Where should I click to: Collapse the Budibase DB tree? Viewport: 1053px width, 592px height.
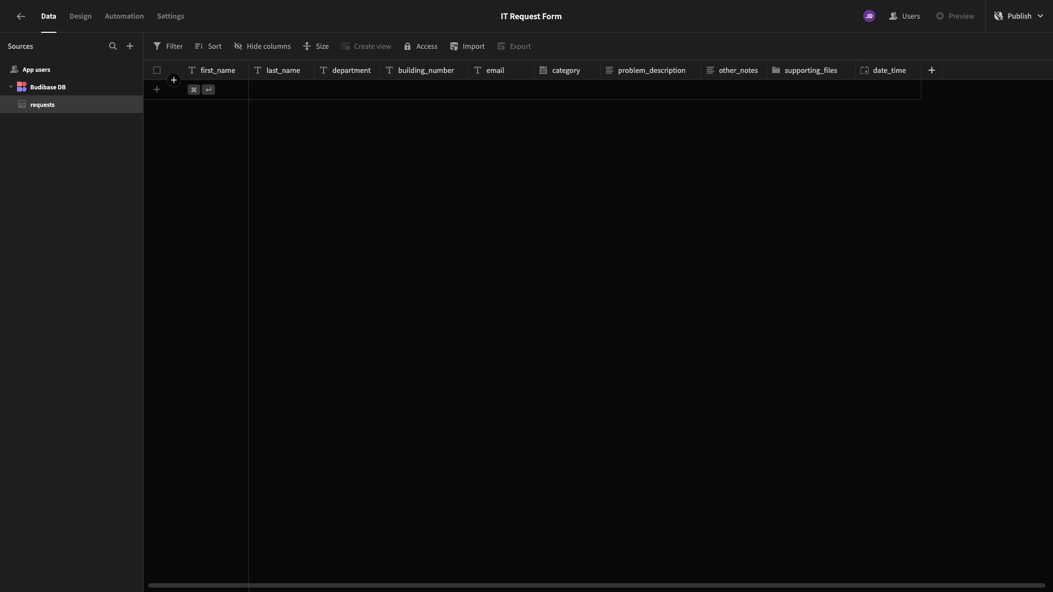pyautogui.click(x=11, y=87)
